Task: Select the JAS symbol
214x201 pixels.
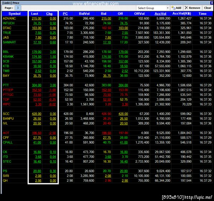Action: (x=6, y=38)
